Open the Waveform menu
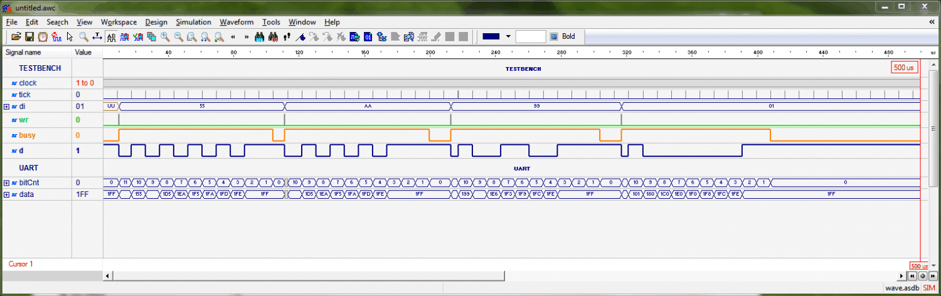 click(237, 23)
